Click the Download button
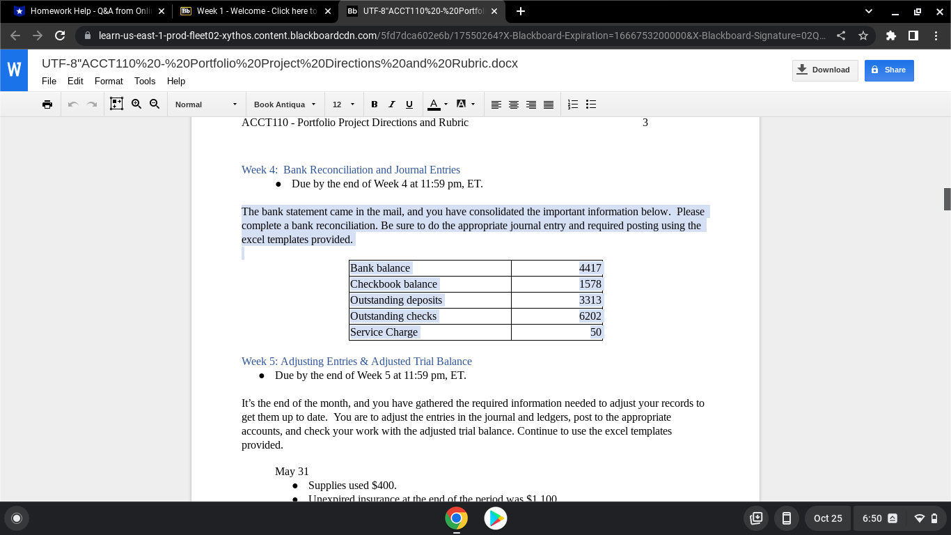This screenshot has width=951, height=535. (x=825, y=70)
